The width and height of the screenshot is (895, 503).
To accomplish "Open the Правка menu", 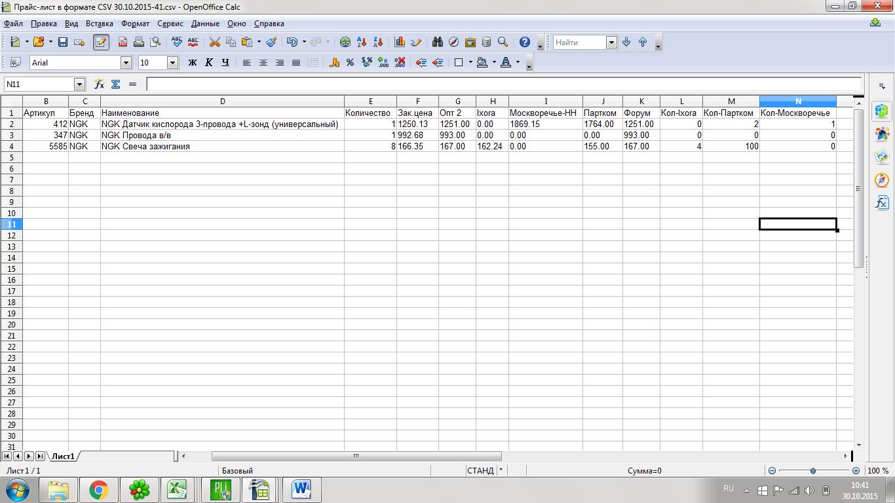I will (44, 24).
